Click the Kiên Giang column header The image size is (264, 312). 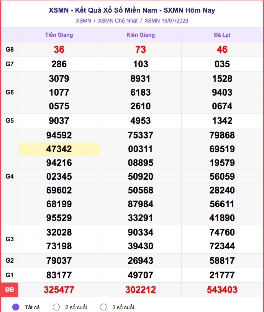(141, 35)
